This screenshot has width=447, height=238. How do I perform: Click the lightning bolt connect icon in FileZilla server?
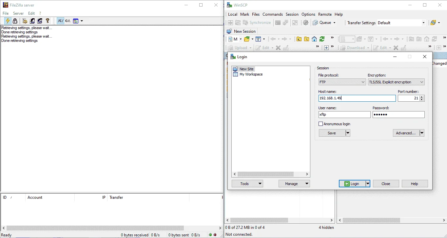7,21
